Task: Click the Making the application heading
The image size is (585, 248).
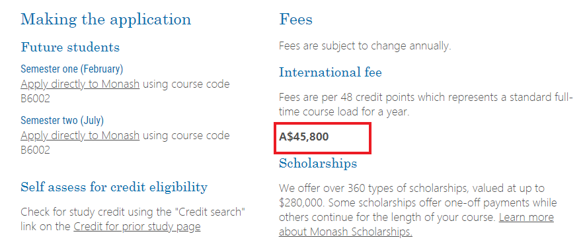Action: (x=106, y=19)
